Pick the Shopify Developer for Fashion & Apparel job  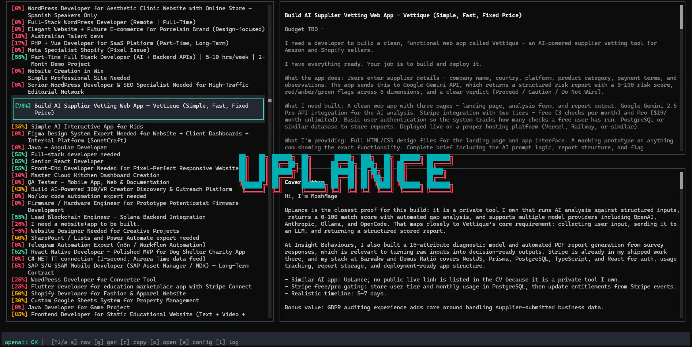pyautogui.click(x=138, y=294)
